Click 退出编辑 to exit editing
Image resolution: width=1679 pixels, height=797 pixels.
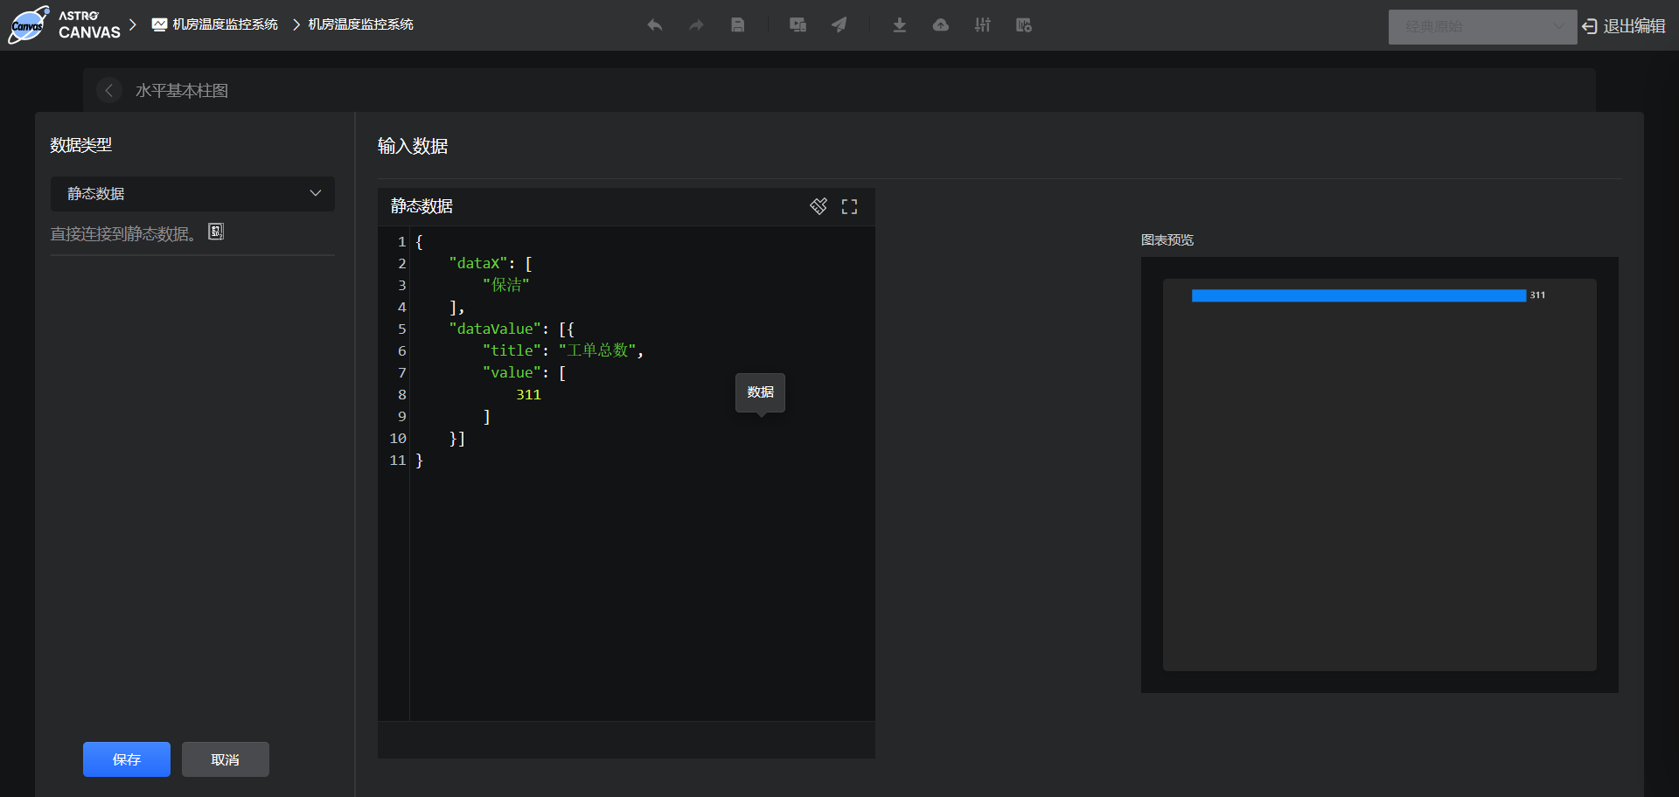coord(1634,26)
